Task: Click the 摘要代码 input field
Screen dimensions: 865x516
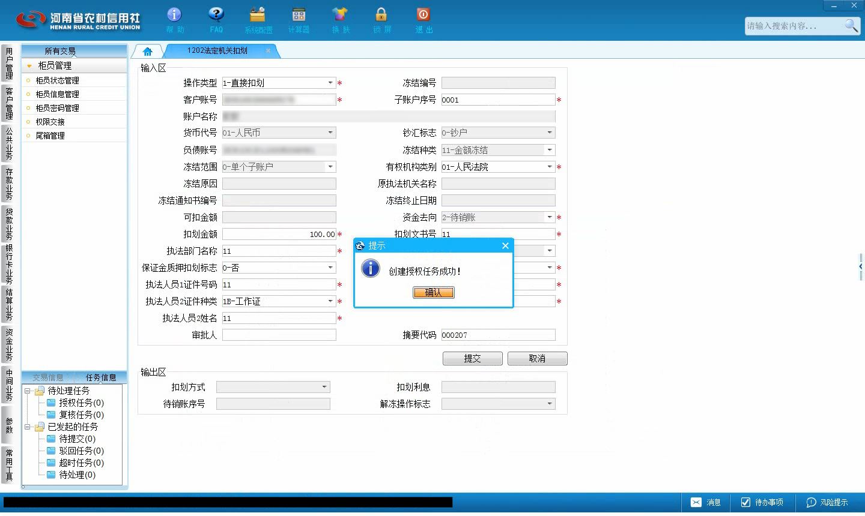Action: tap(499, 335)
